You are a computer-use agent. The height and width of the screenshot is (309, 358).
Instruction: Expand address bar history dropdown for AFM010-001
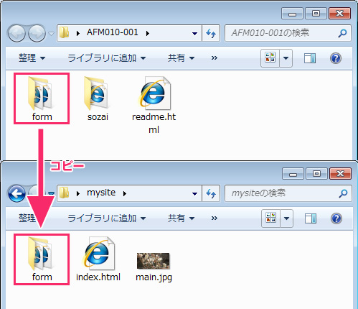[194, 33]
